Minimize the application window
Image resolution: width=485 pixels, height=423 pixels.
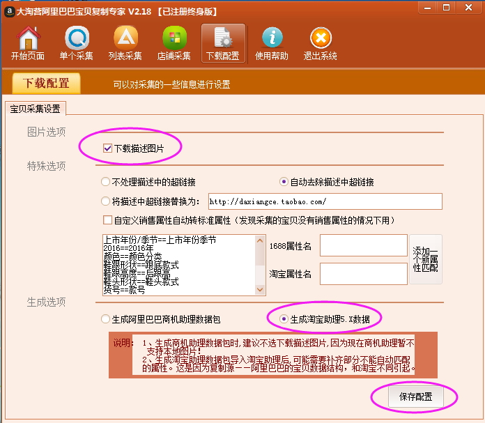[x=427, y=8]
